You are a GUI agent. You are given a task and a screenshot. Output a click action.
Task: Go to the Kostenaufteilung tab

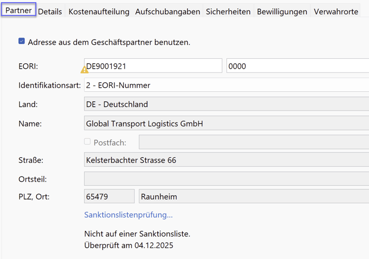coord(99,12)
